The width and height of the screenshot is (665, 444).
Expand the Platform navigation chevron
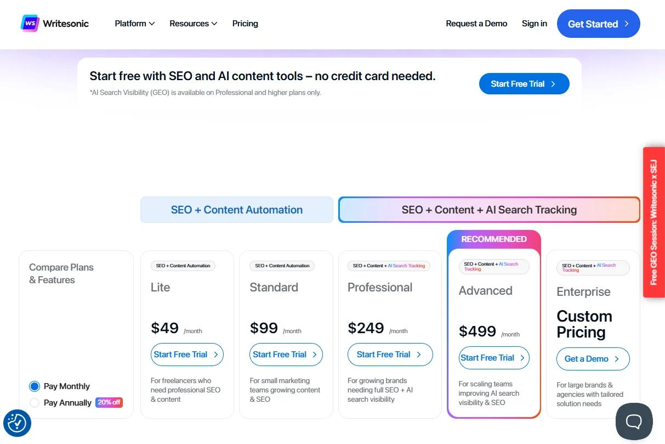click(x=152, y=24)
